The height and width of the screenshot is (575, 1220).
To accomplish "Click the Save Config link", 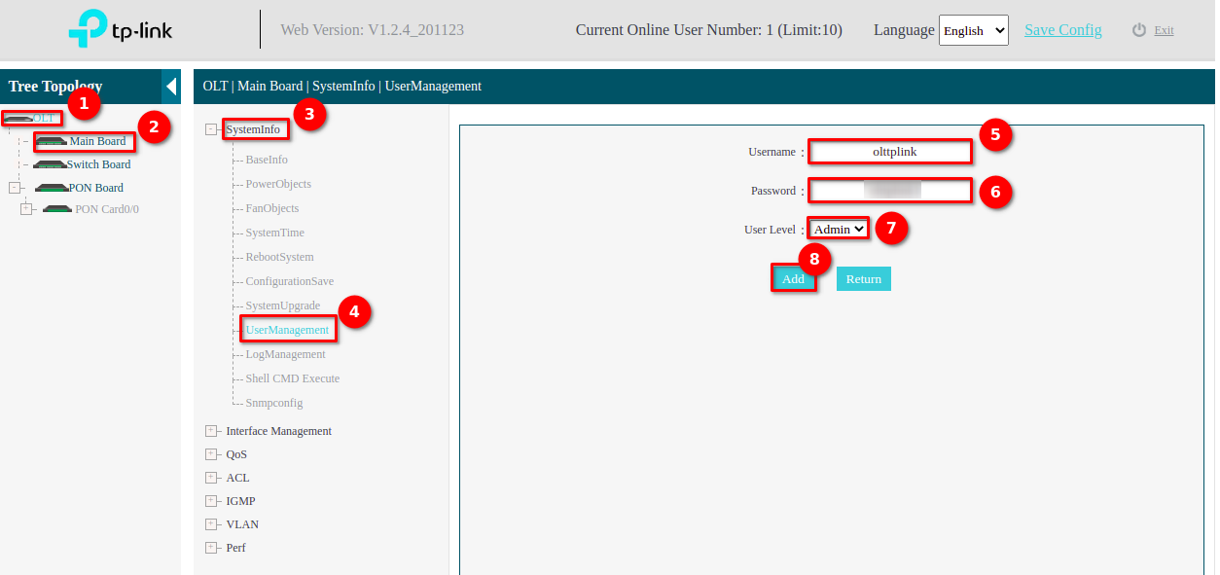I will pos(1062,30).
